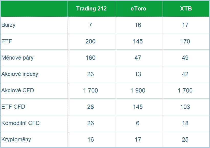Select the Komoditní CFD row label
This screenshot has height=148, width=210.
tap(20, 123)
